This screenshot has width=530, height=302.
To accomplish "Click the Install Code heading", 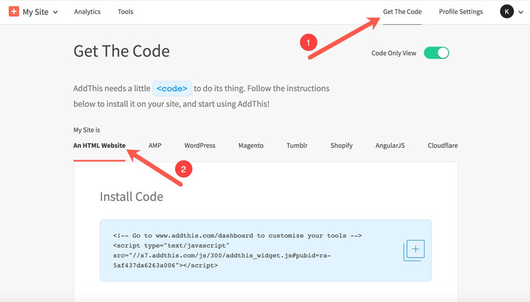I will click(x=132, y=197).
